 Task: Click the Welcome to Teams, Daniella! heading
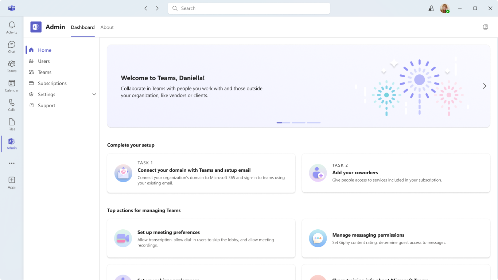click(x=163, y=78)
